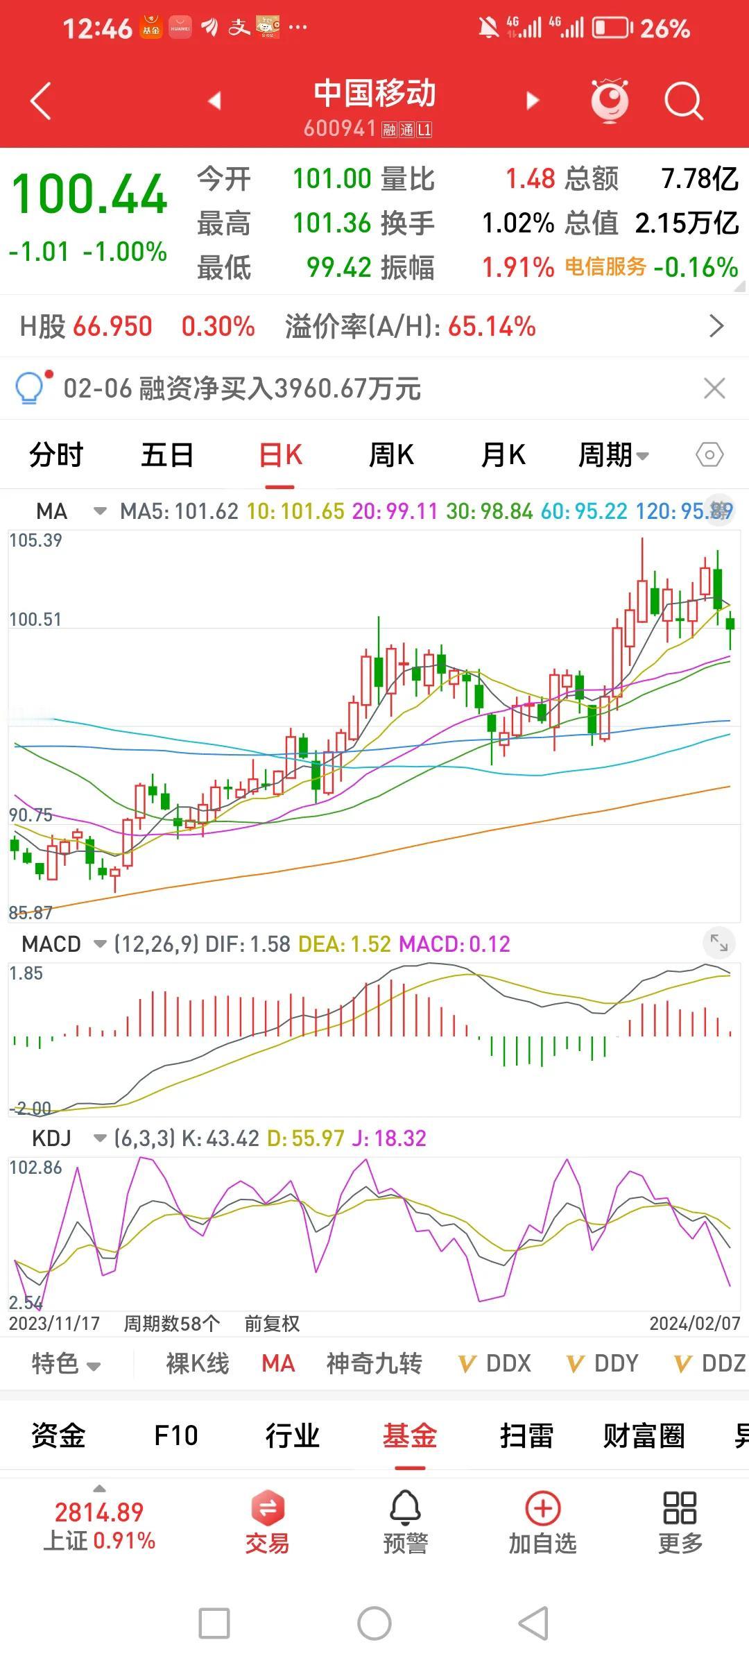Tap the 上证 2814.89 index ticker

(x=99, y=1526)
